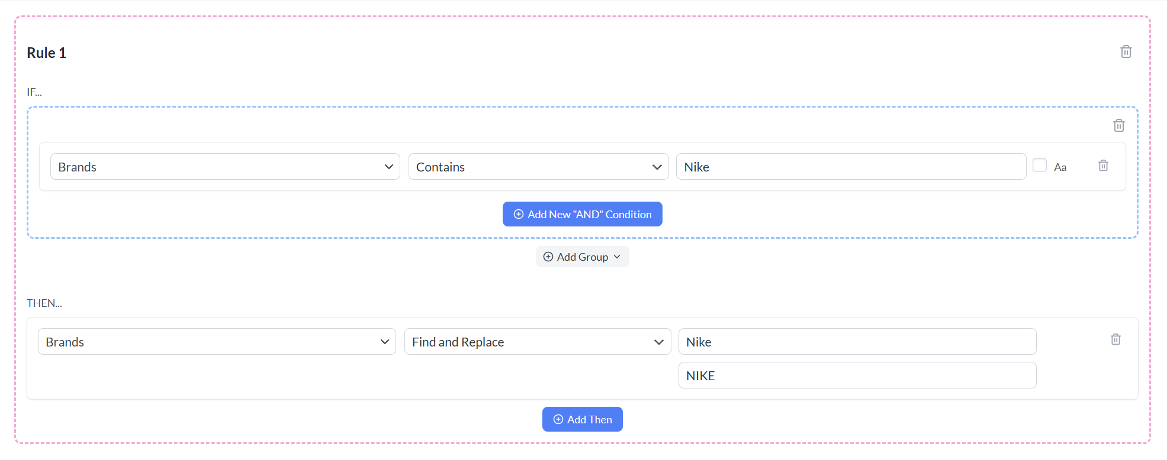Add a new "AND" condition
The width and height of the screenshot is (1167, 460).
pos(583,214)
